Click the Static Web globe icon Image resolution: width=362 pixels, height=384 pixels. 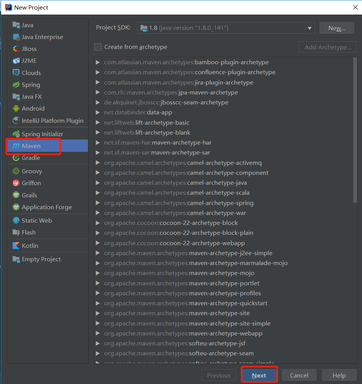[16, 220]
